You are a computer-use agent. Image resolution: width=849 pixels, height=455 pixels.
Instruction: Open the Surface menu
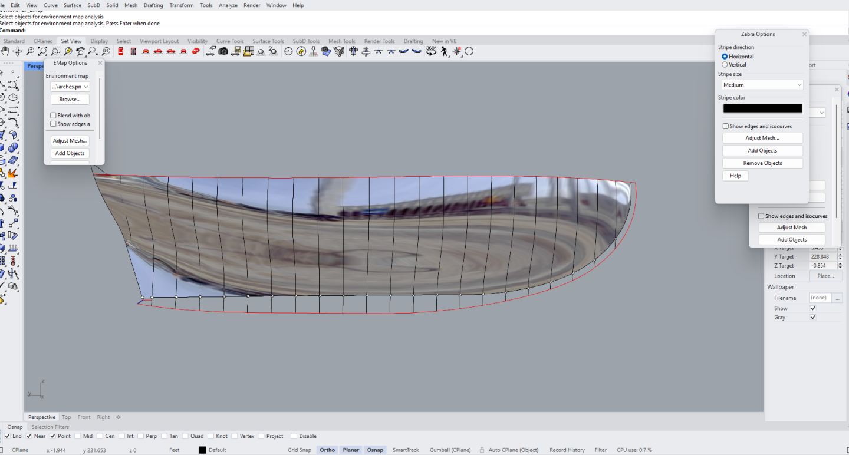tap(73, 5)
